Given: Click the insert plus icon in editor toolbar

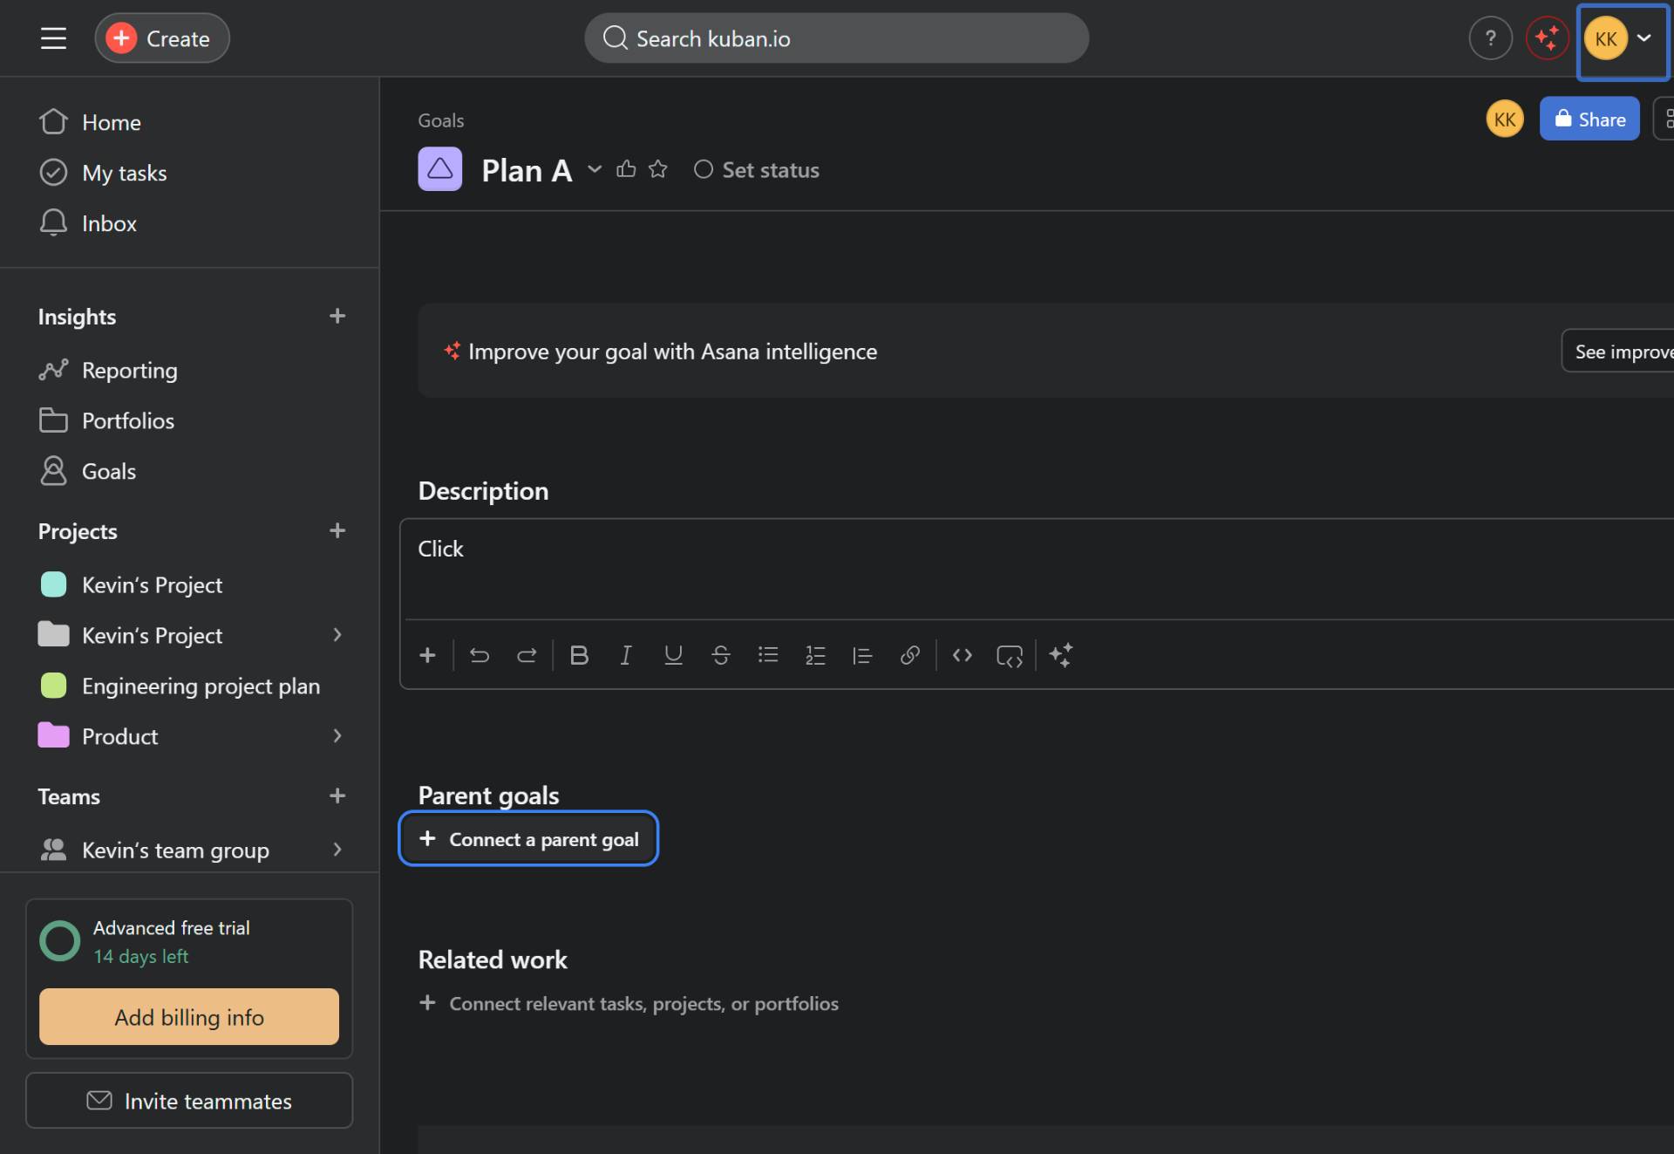Looking at the screenshot, I should pos(427,655).
